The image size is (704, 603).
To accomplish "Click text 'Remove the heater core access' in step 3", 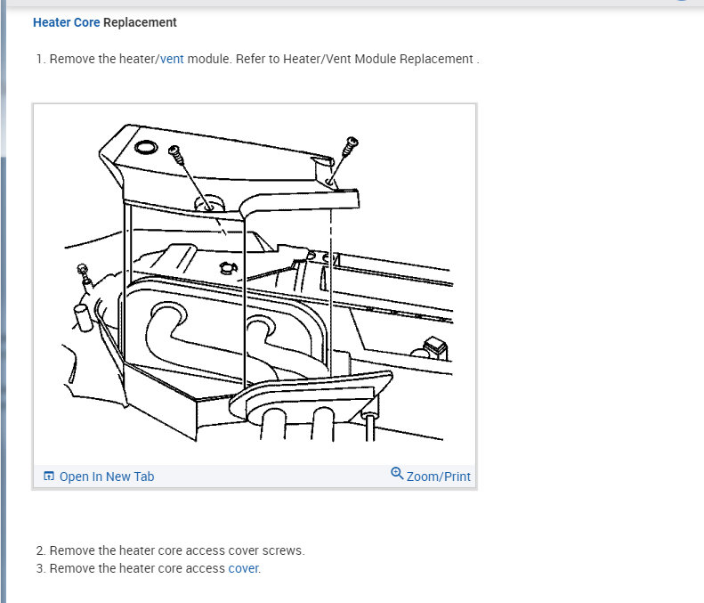I will (137, 568).
